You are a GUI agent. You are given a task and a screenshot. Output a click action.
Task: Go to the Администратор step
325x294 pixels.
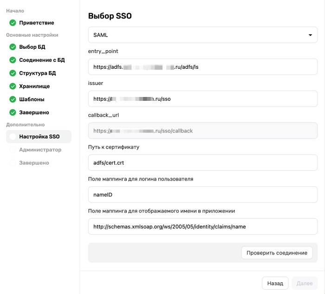pyautogui.click(x=40, y=150)
